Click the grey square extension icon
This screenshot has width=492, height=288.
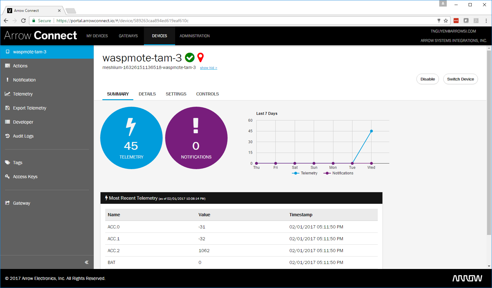(x=466, y=21)
